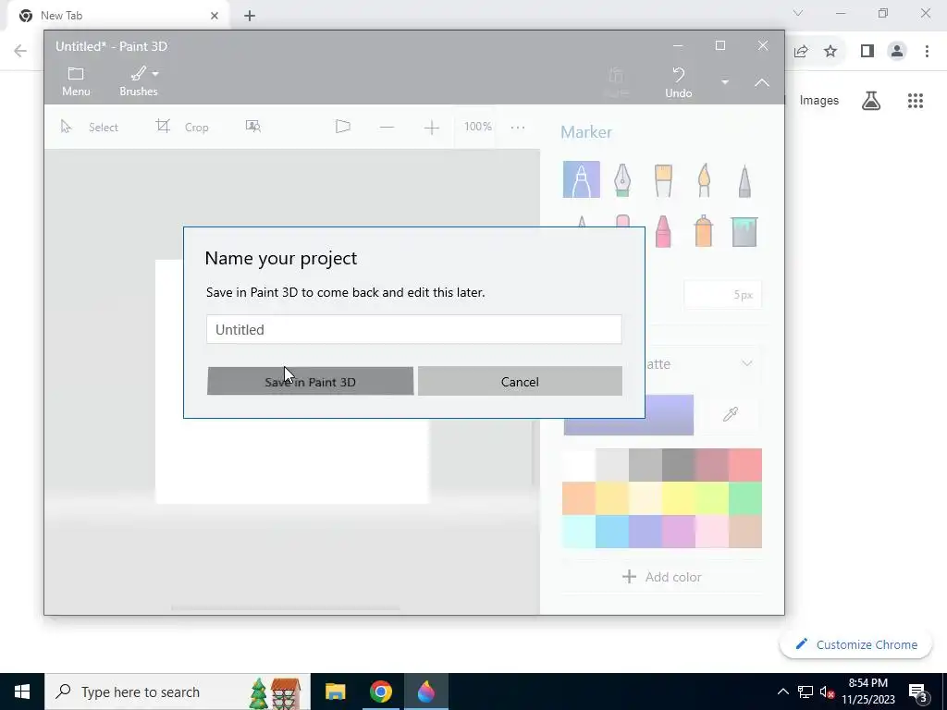The height and width of the screenshot is (710, 947).
Task: Click Paint 3D taskbar icon
Action: [425, 692]
